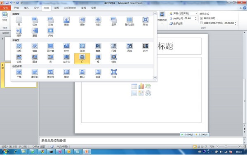The image size is (247, 155).
Task: Apply the 分割 split transition
Action: point(98,21)
